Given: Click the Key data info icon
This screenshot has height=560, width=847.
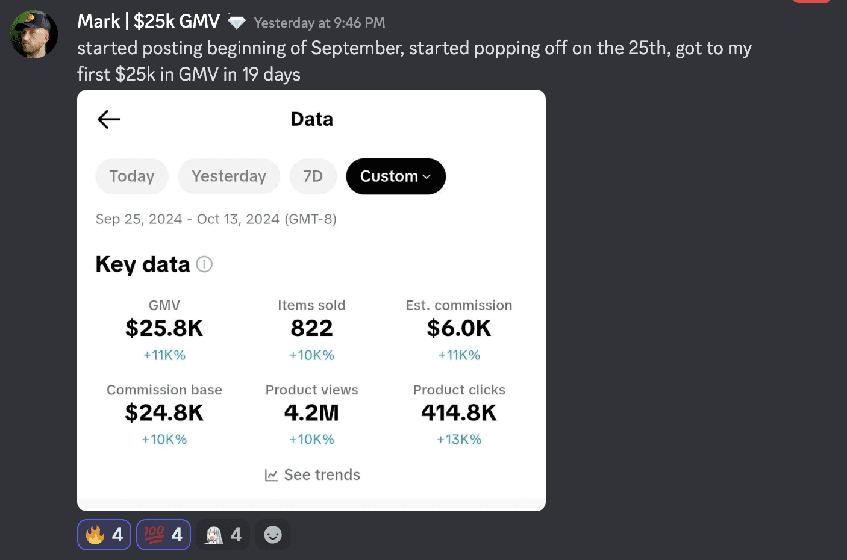Looking at the screenshot, I should pyautogui.click(x=204, y=264).
